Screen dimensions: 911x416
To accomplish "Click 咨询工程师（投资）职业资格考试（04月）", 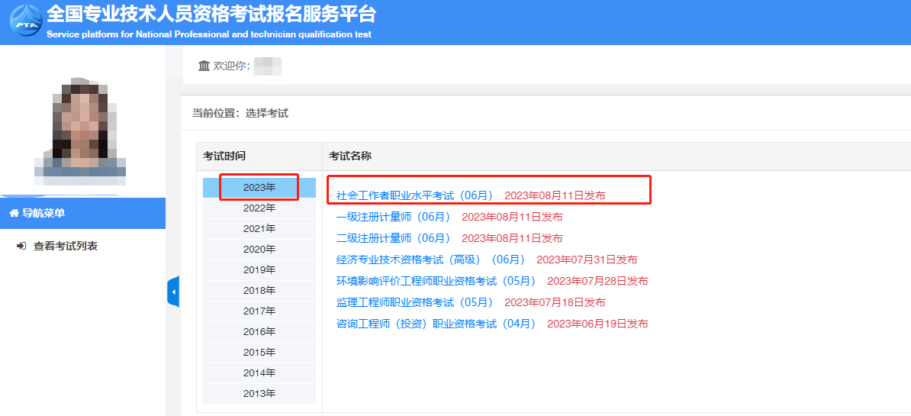I will [x=436, y=324].
